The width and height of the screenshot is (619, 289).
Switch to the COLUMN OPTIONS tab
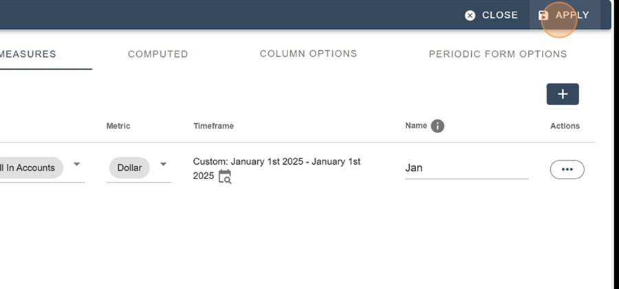pyautogui.click(x=308, y=54)
